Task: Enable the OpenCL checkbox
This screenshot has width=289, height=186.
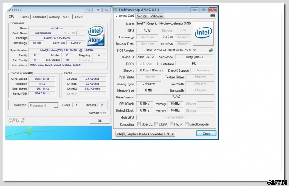Action: [x=139, y=124]
